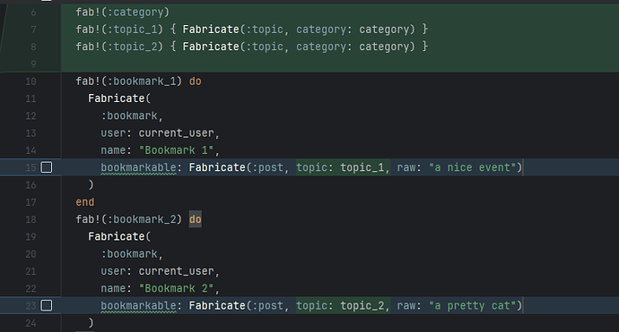The width and height of the screenshot is (619, 332).
Task: Click highlighted 'do' keyword after bookmark_2
Action: tap(196, 219)
